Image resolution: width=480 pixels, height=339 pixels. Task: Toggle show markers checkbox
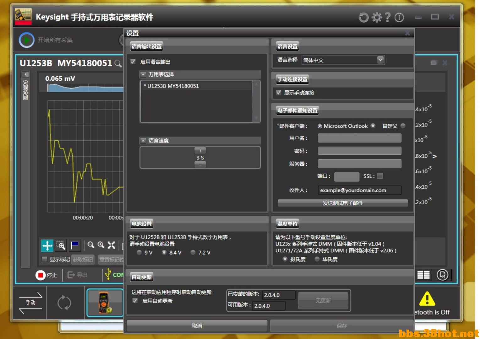(x=44, y=259)
